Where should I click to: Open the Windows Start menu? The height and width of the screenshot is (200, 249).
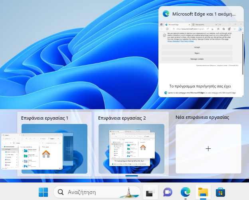pos(43,192)
